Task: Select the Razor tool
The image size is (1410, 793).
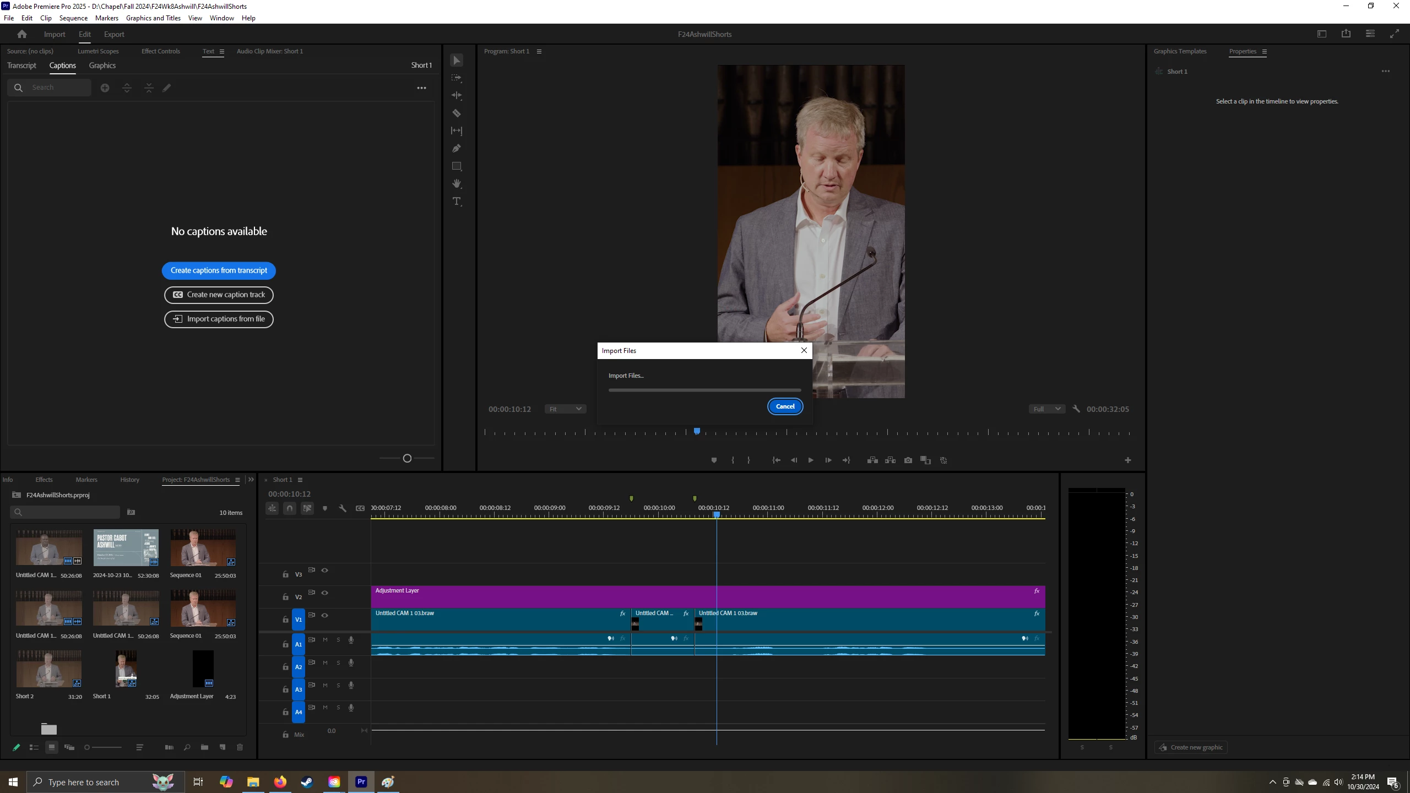Action: click(x=457, y=113)
